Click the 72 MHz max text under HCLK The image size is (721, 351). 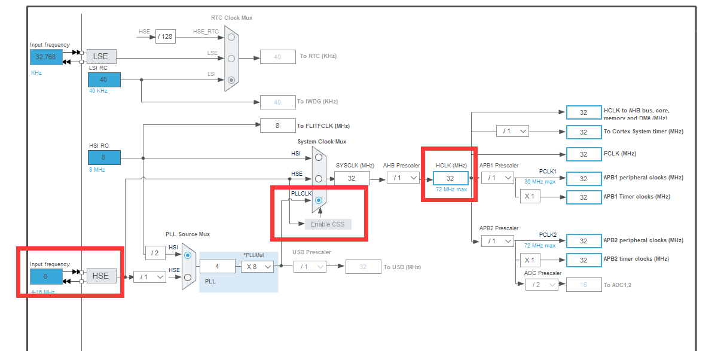(451, 189)
